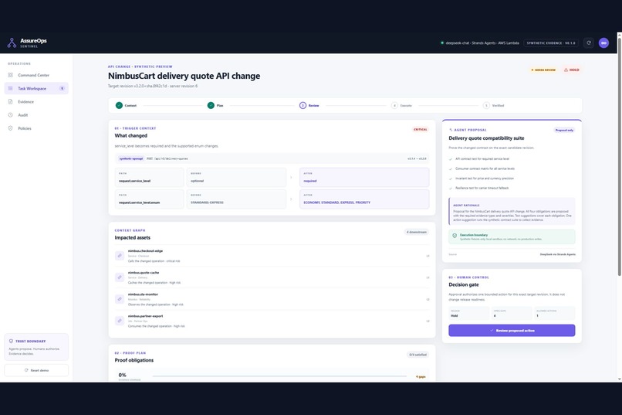Switch to the Review step label
Image resolution: width=622 pixels, height=415 pixels.
point(314,106)
